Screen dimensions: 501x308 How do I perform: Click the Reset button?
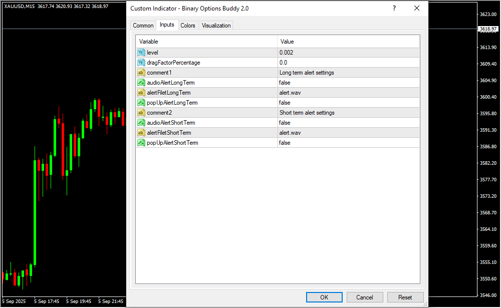tap(405, 297)
